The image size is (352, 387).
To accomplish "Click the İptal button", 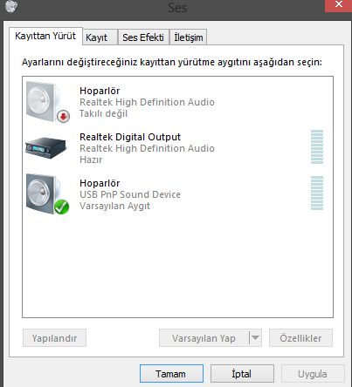I will pyautogui.click(x=242, y=374).
